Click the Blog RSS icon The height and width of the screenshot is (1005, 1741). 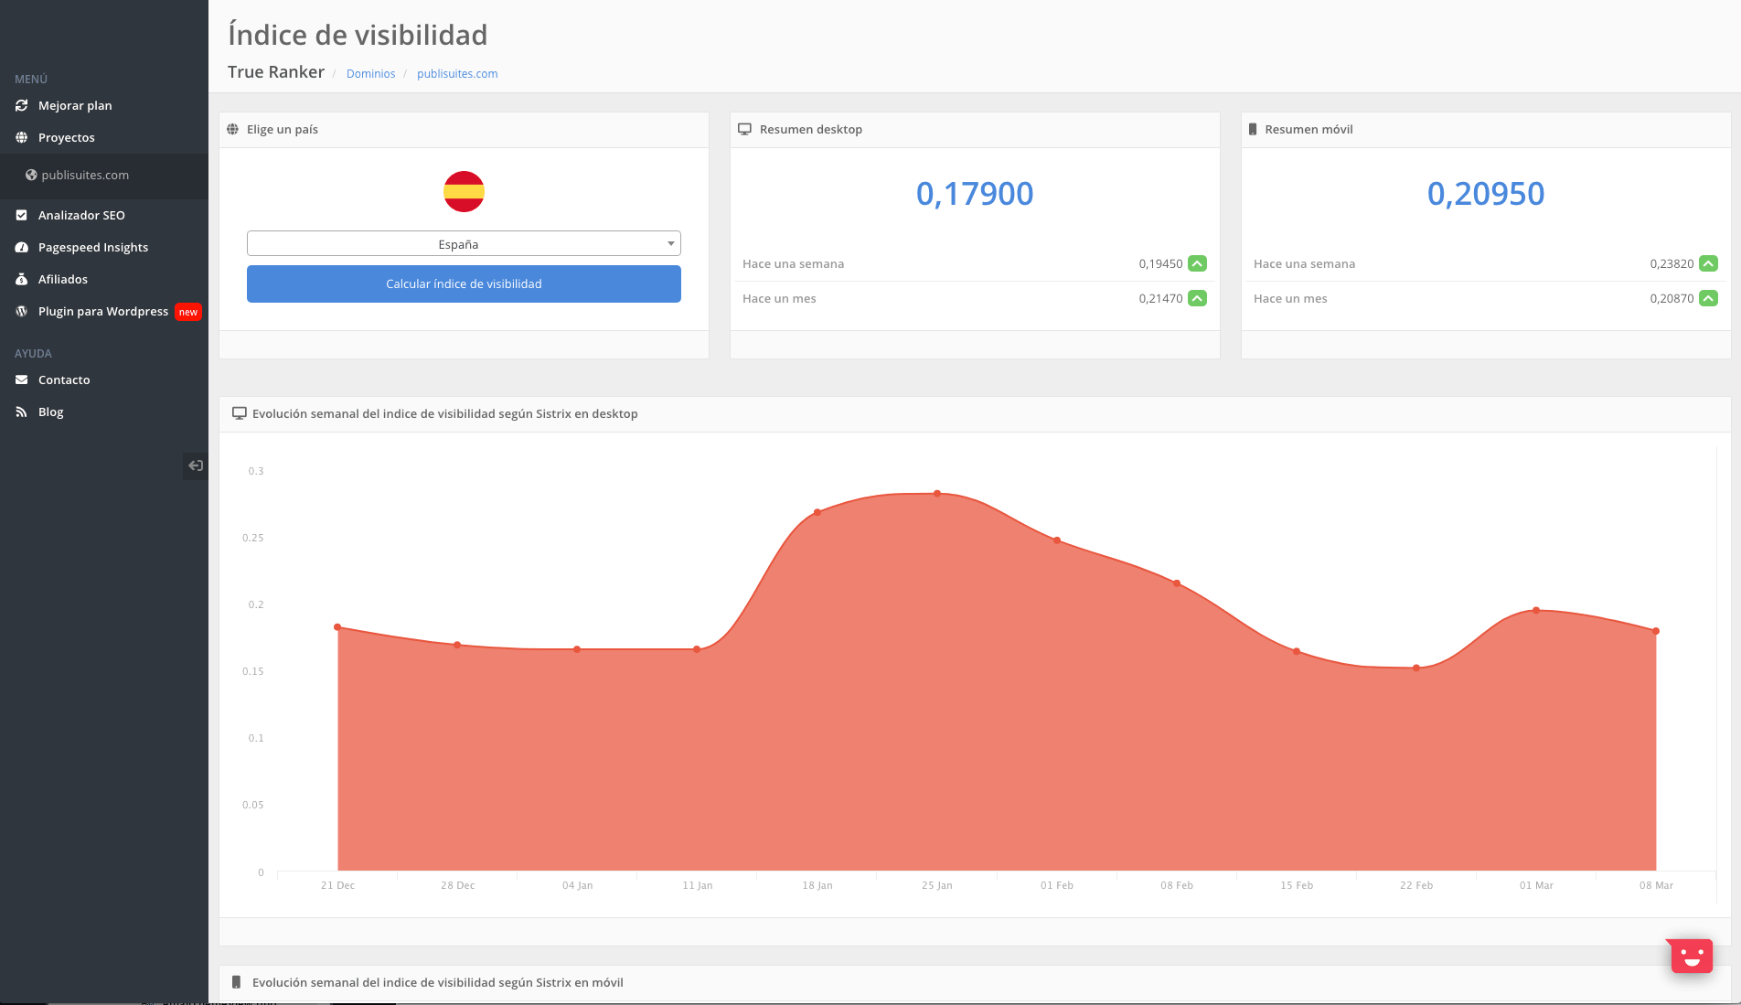click(x=21, y=412)
